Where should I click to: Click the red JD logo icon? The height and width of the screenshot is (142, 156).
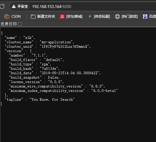(x=62, y=16)
